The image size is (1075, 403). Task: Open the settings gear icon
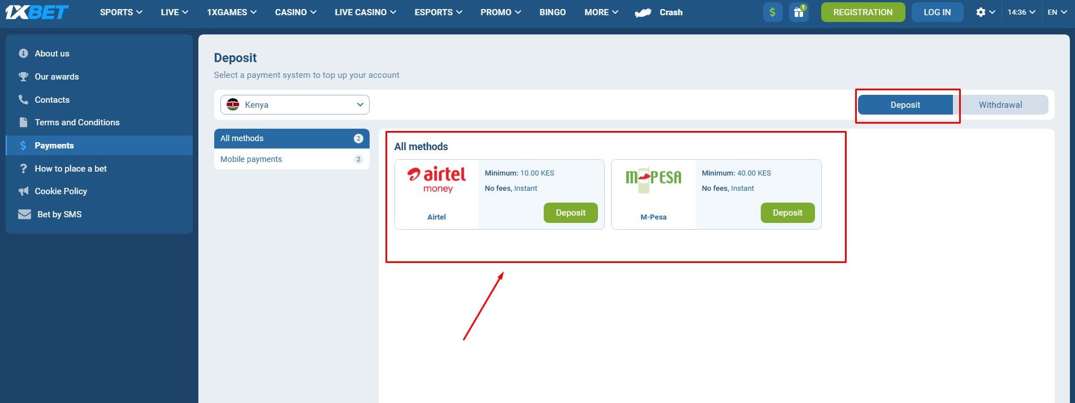point(981,12)
